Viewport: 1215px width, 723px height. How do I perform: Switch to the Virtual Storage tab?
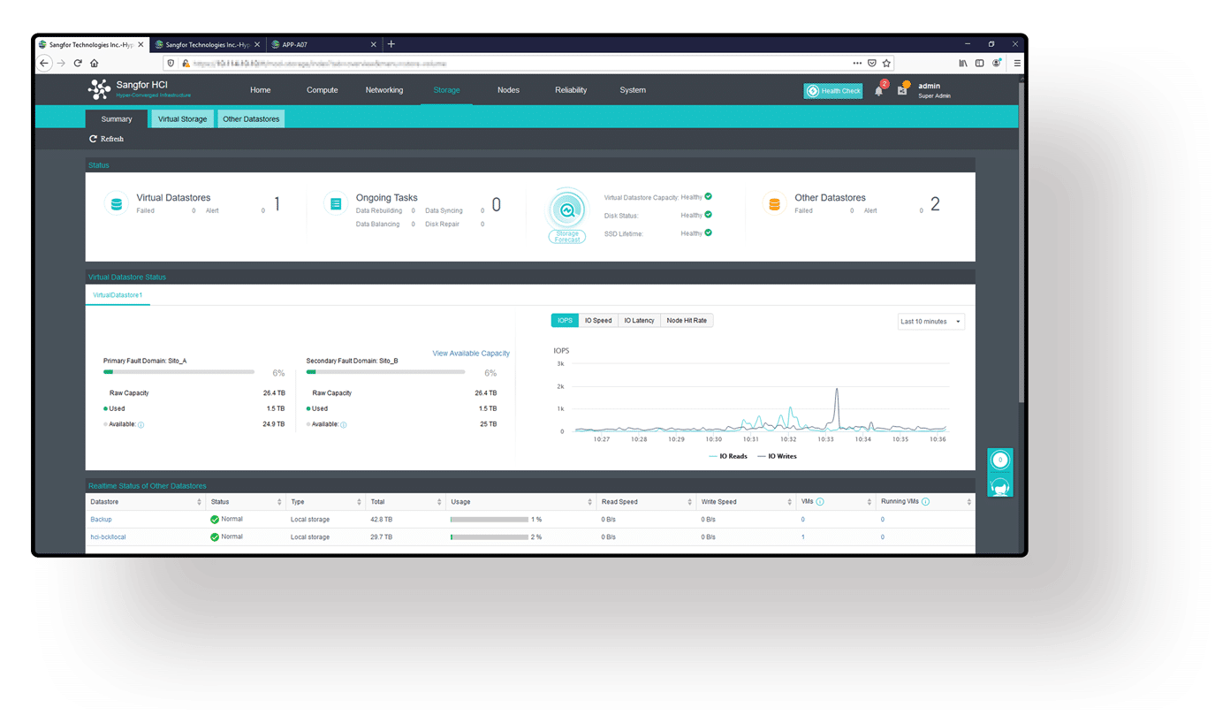182,119
